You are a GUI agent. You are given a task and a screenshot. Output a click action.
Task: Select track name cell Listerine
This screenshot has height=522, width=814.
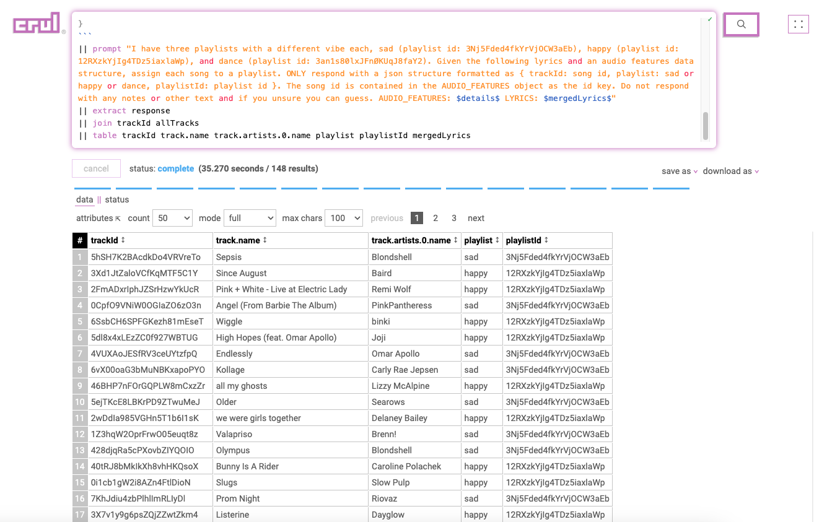click(x=291, y=515)
